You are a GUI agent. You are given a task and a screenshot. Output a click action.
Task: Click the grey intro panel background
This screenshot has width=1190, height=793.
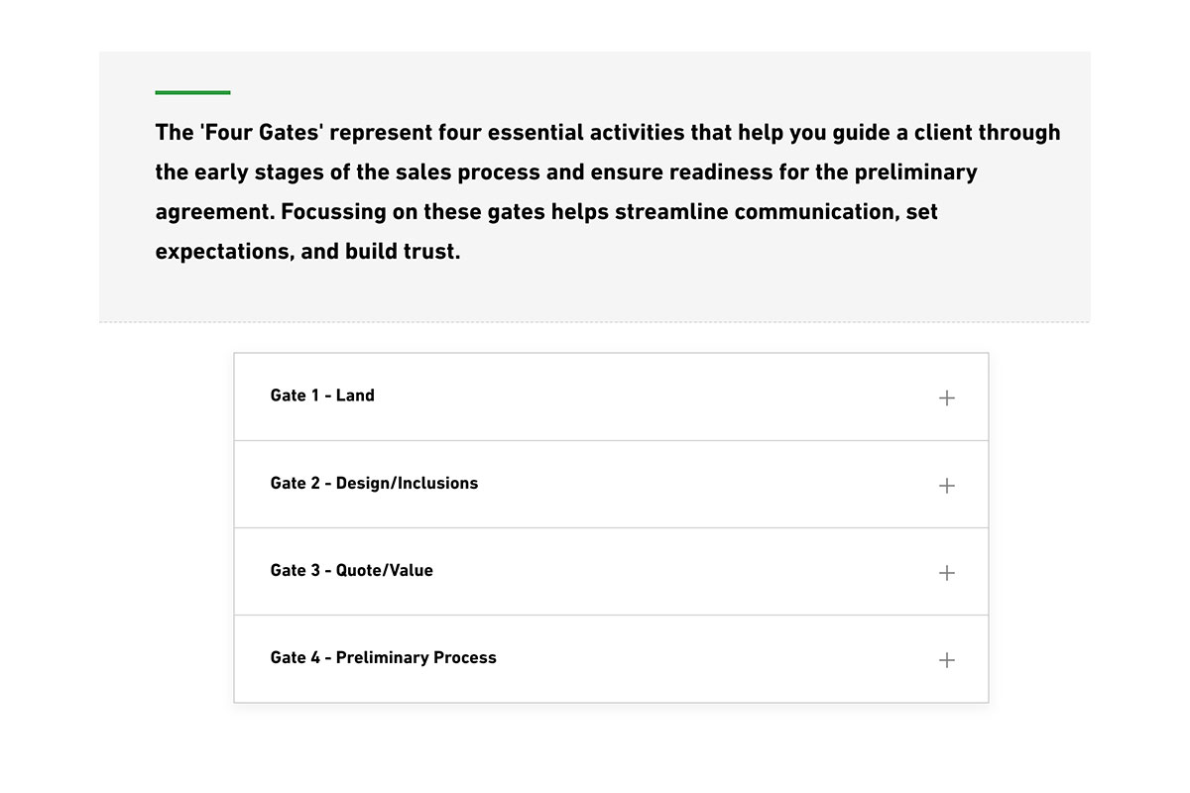click(595, 292)
